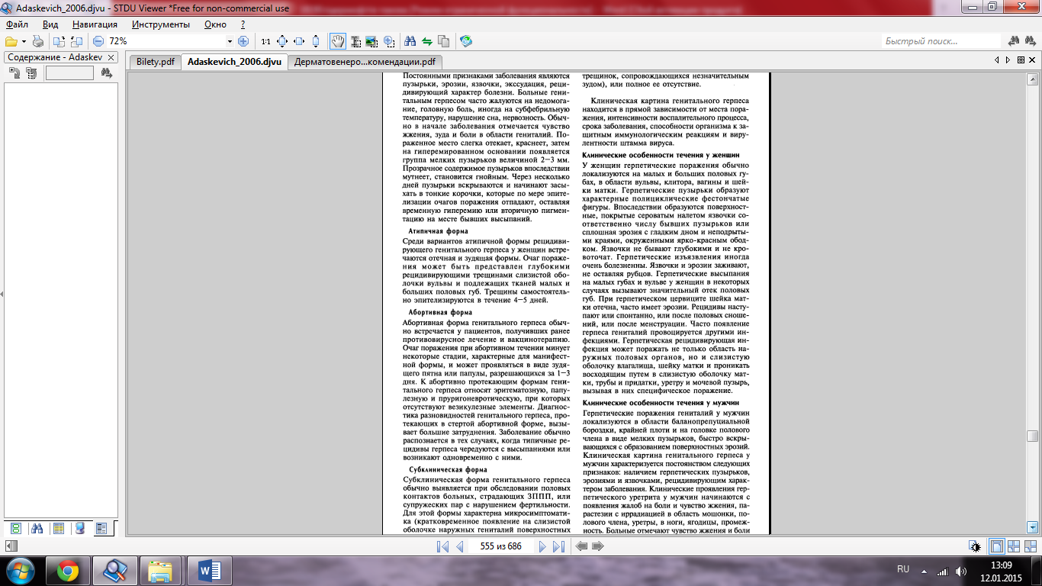
Task: Open Google Chrome from taskbar
Action: tap(68, 571)
